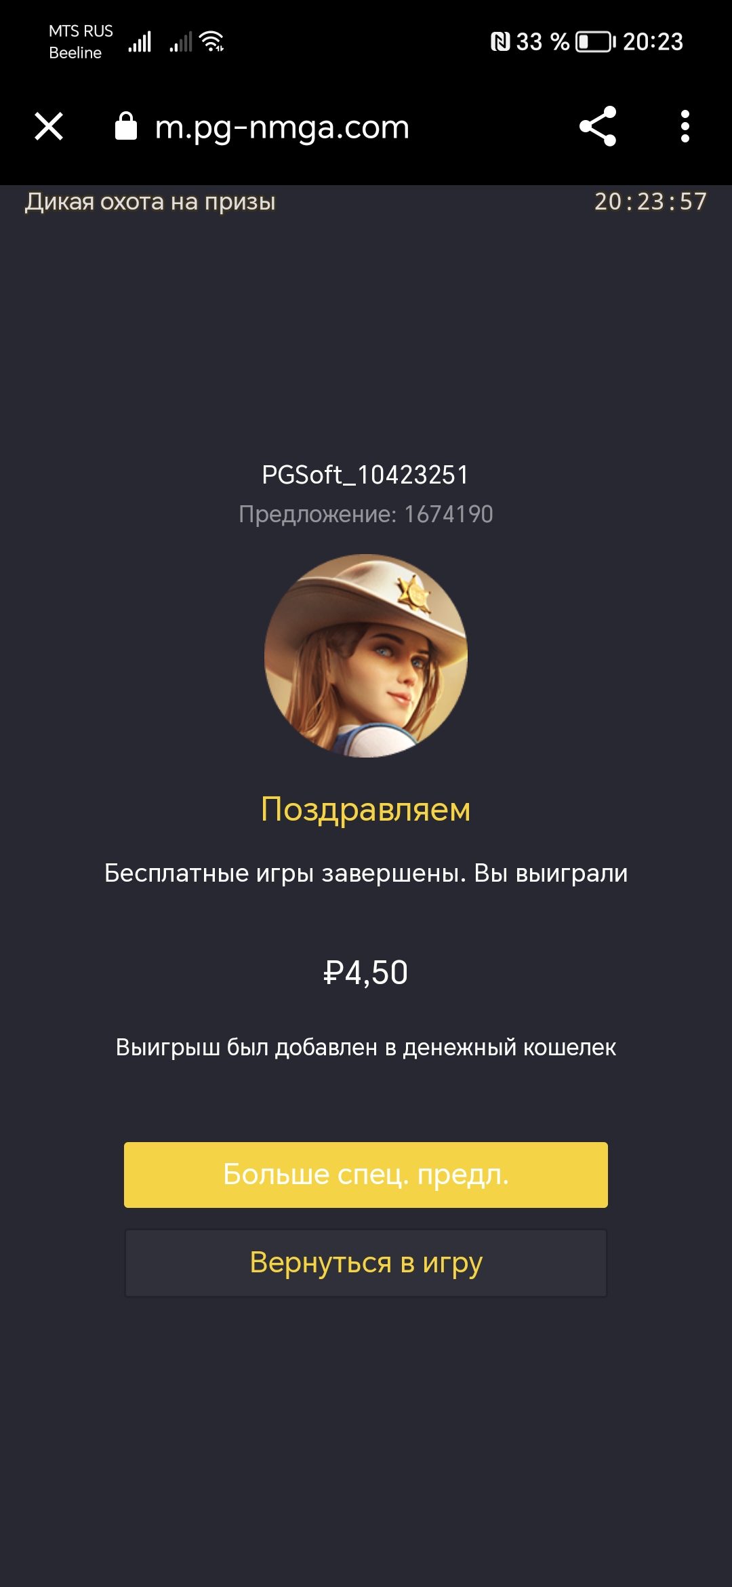This screenshot has height=1587, width=732.
Task: Tap the PGSoft_10423251 username text
Action: (366, 475)
